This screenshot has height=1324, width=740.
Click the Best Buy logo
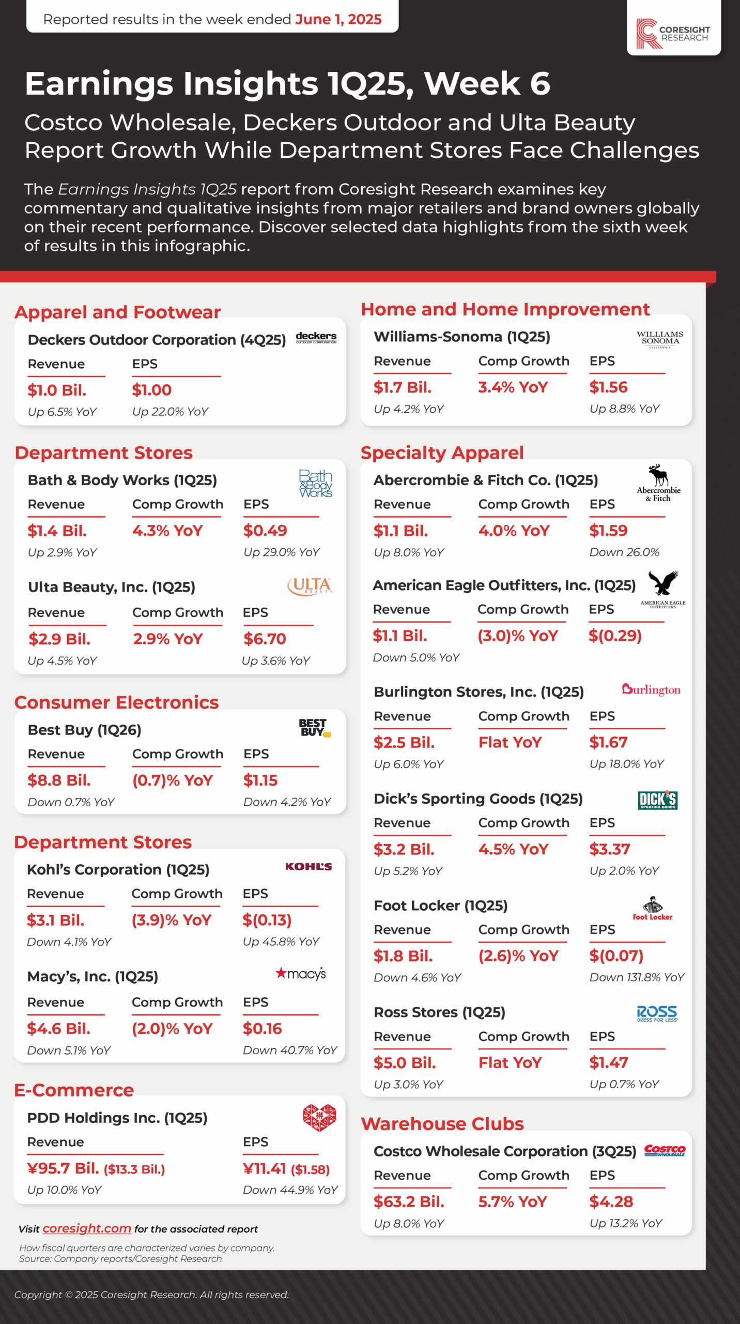click(314, 728)
